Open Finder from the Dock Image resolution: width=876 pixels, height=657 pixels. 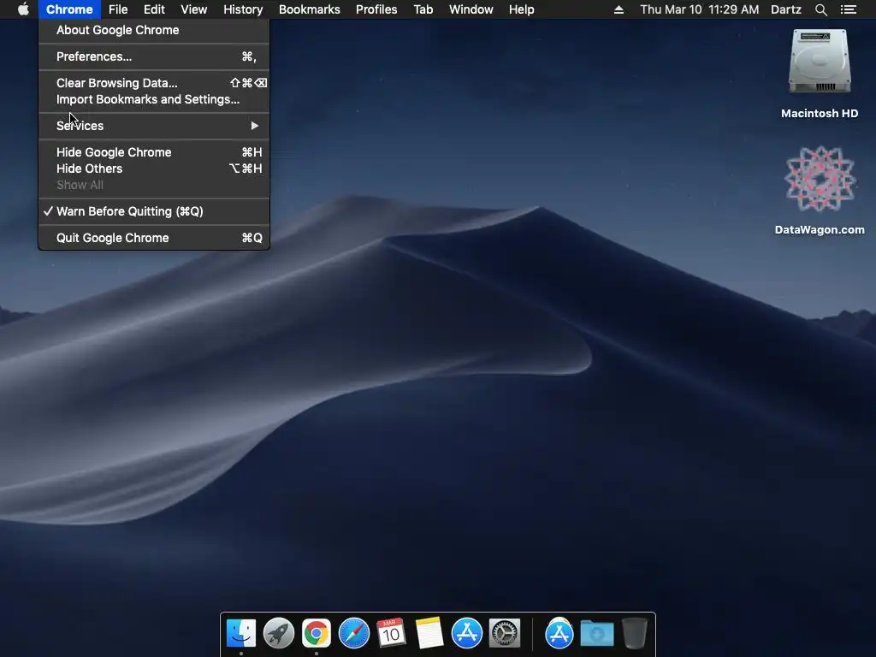241,633
